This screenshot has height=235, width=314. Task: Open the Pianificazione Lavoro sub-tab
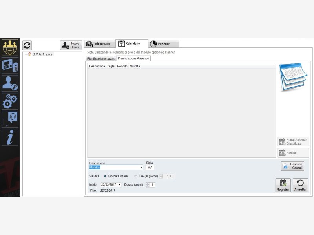(x=101, y=58)
